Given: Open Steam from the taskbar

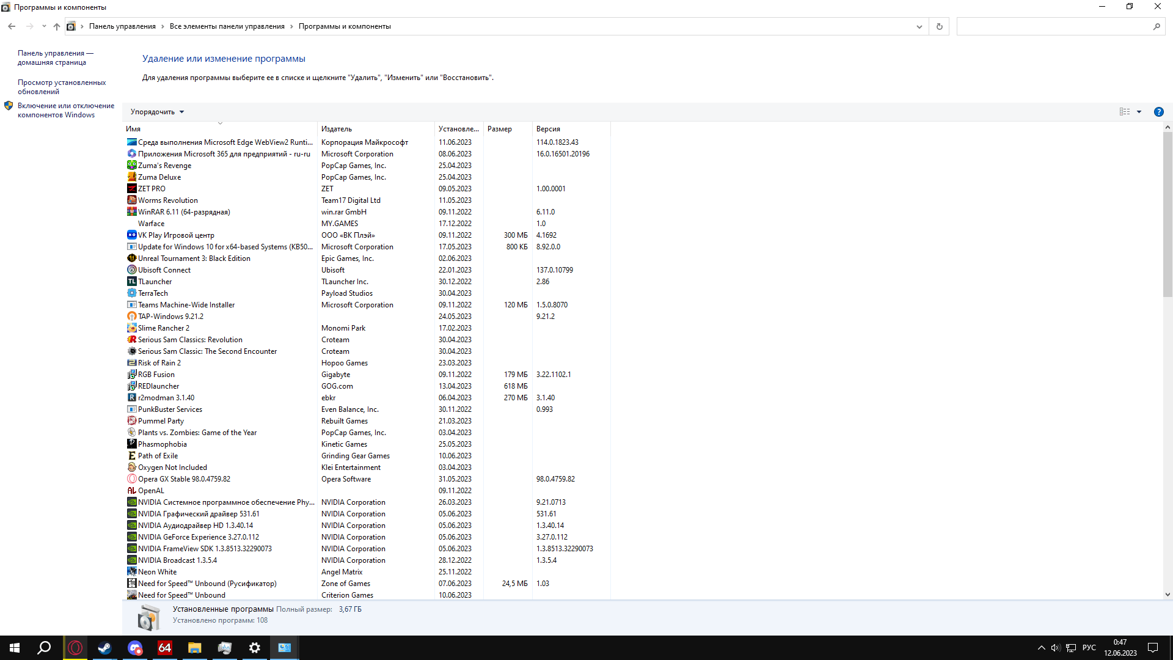Looking at the screenshot, I should tap(105, 648).
